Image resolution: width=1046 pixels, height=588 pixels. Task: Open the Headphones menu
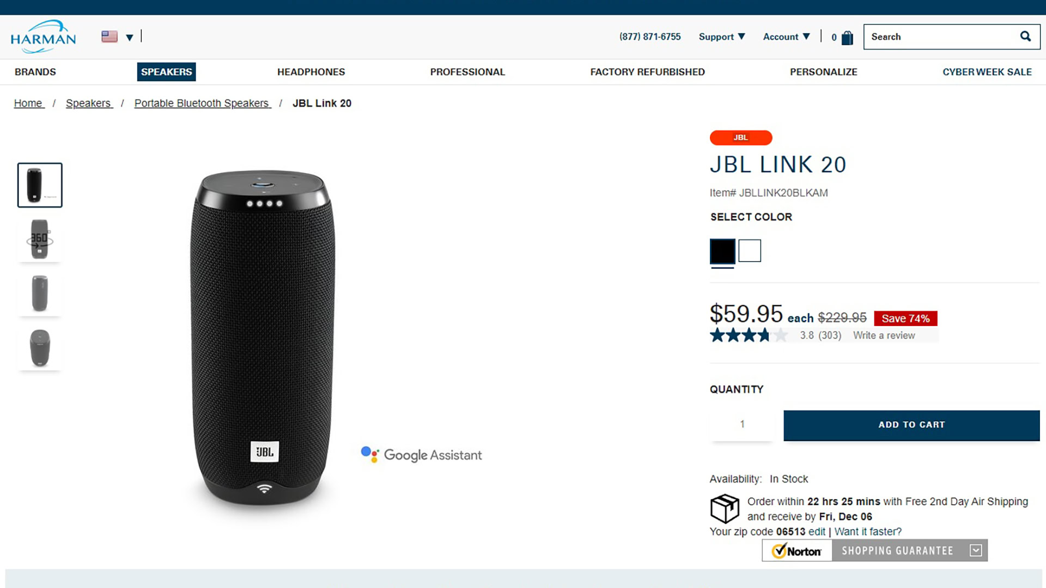coord(311,72)
